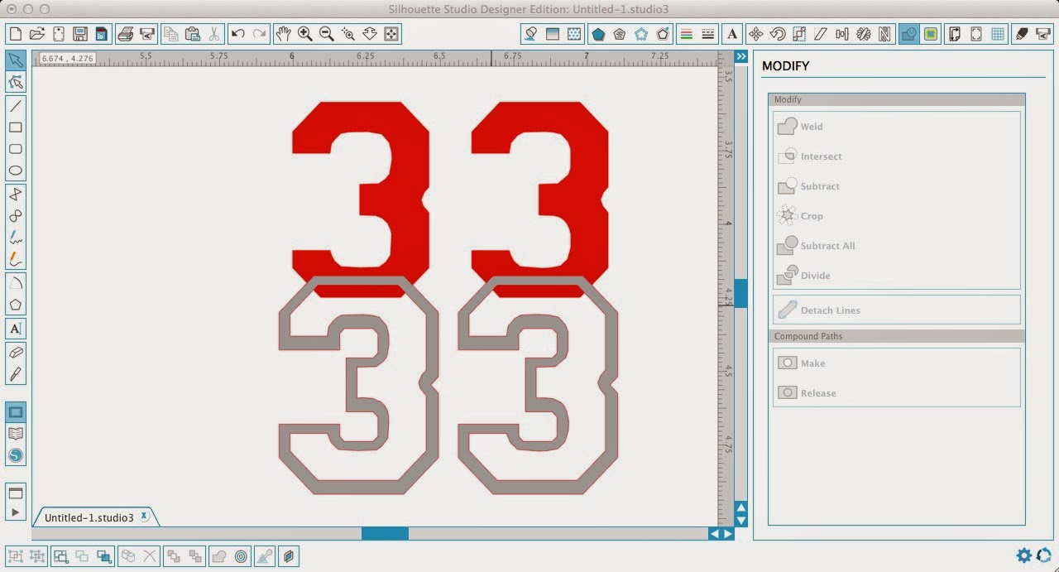
Task: Activate the Fit to Window icon
Action: tap(391, 34)
